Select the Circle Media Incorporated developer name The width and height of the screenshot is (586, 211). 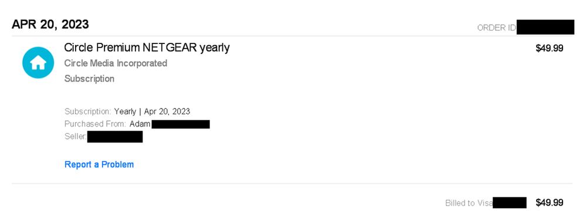coord(116,63)
